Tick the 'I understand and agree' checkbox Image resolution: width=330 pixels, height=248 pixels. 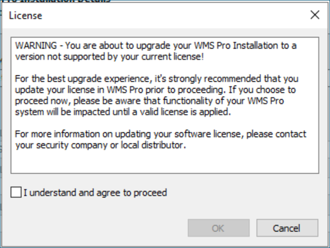[16, 192]
